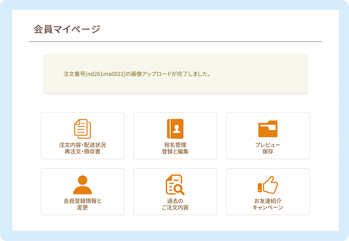Click the thumbs-up icon for お友達紹介
The height and width of the screenshot is (241, 349).
[268, 185]
